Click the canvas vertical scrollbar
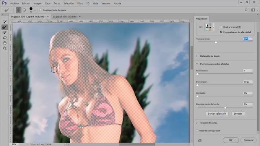Viewport: 260px width, 146px height. click(x=191, y=58)
